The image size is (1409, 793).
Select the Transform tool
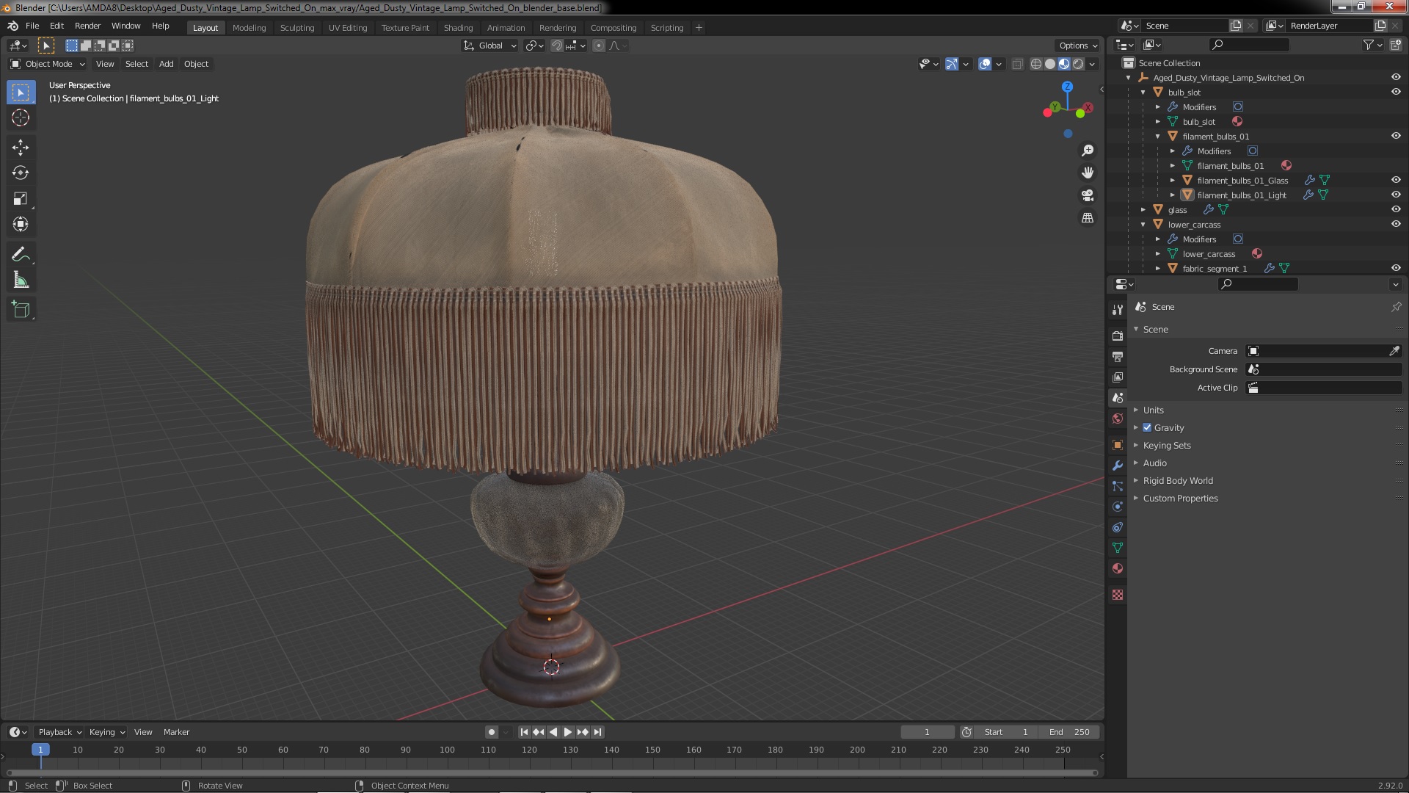[21, 225]
